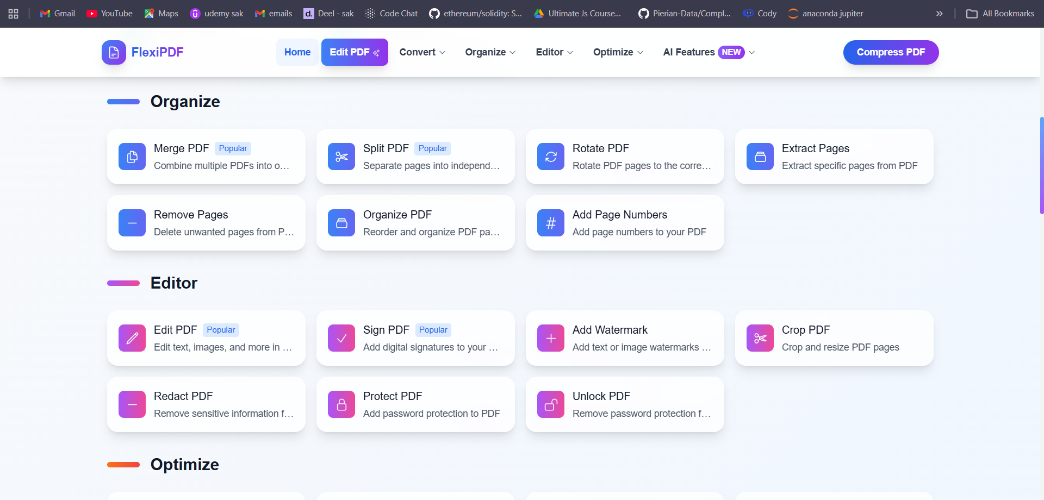The width and height of the screenshot is (1044, 500).
Task: Click the FlexiPDF brand name link
Action: coord(157,52)
